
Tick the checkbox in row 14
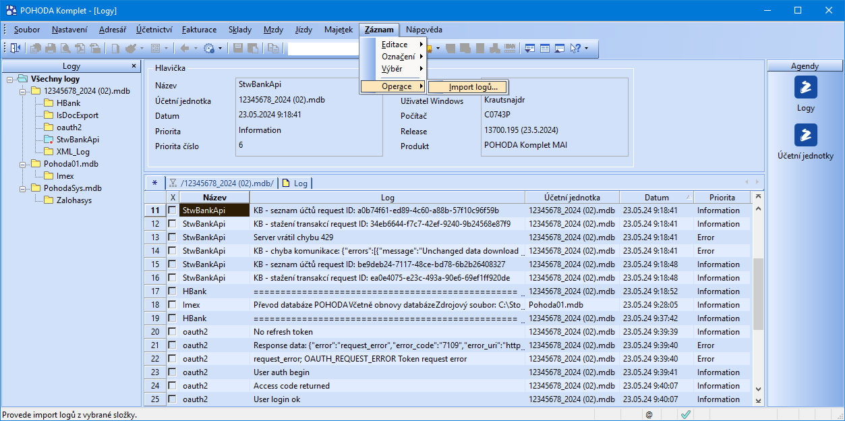click(x=172, y=250)
